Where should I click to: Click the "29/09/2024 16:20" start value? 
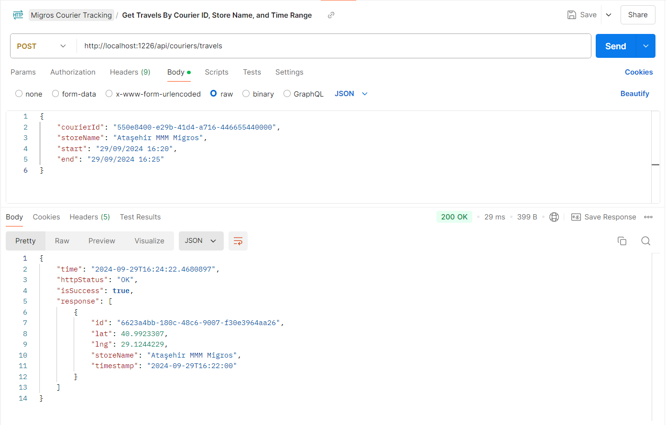coord(134,149)
